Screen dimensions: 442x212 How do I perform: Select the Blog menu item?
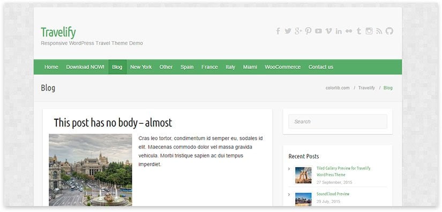coord(117,67)
